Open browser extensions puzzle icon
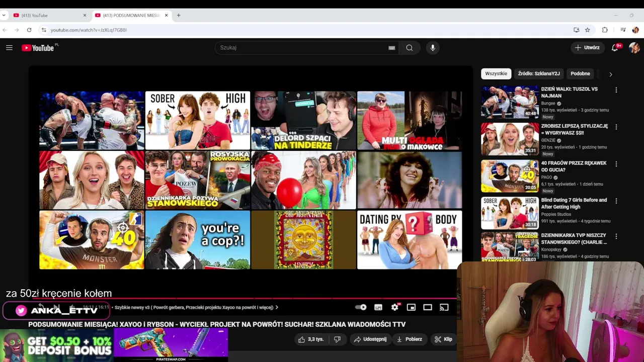The width and height of the screenshot is (644, 362). click(x=605, y=30)
